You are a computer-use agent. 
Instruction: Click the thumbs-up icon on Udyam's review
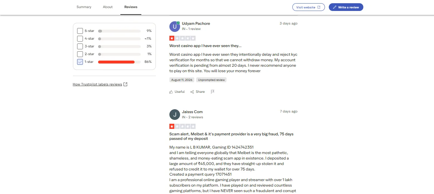pyautogui.click(x=171, y=92)
